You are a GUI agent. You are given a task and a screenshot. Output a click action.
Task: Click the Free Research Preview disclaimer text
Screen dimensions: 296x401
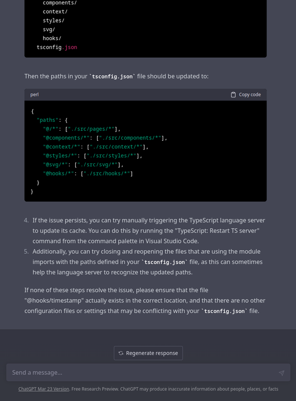(175, 389)
